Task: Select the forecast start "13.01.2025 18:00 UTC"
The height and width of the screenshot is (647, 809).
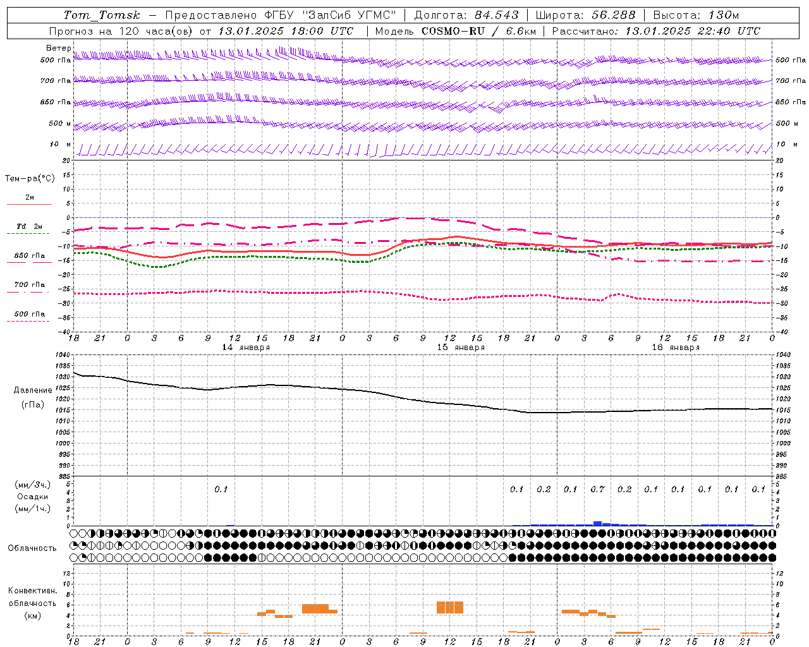Action: coord(286,31)
